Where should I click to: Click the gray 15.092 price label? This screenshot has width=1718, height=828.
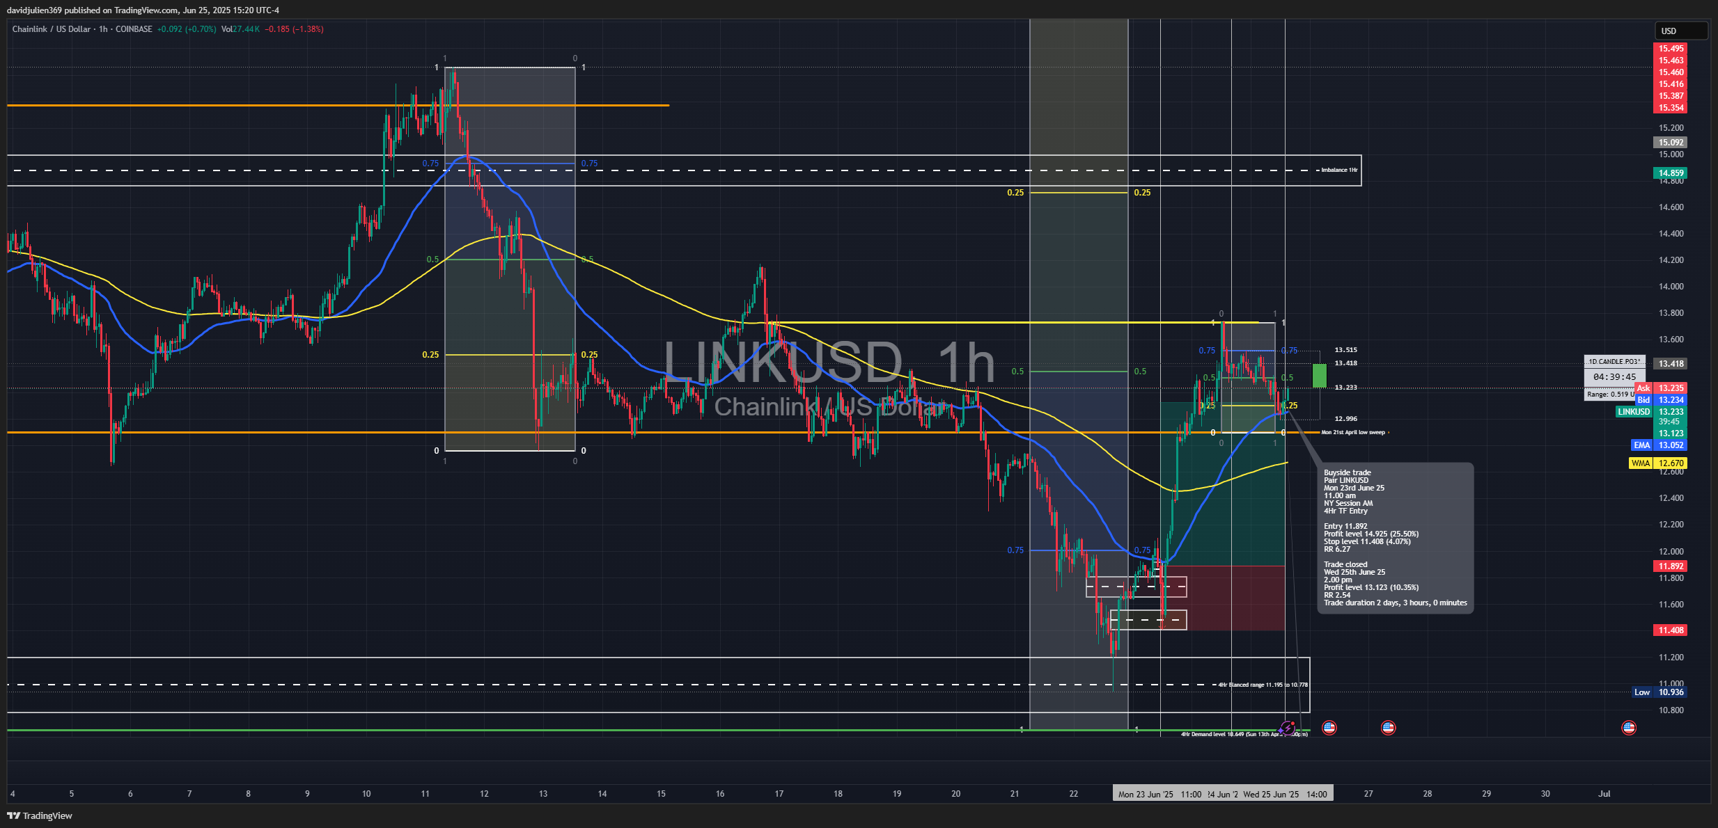(x=1670, y=143)
